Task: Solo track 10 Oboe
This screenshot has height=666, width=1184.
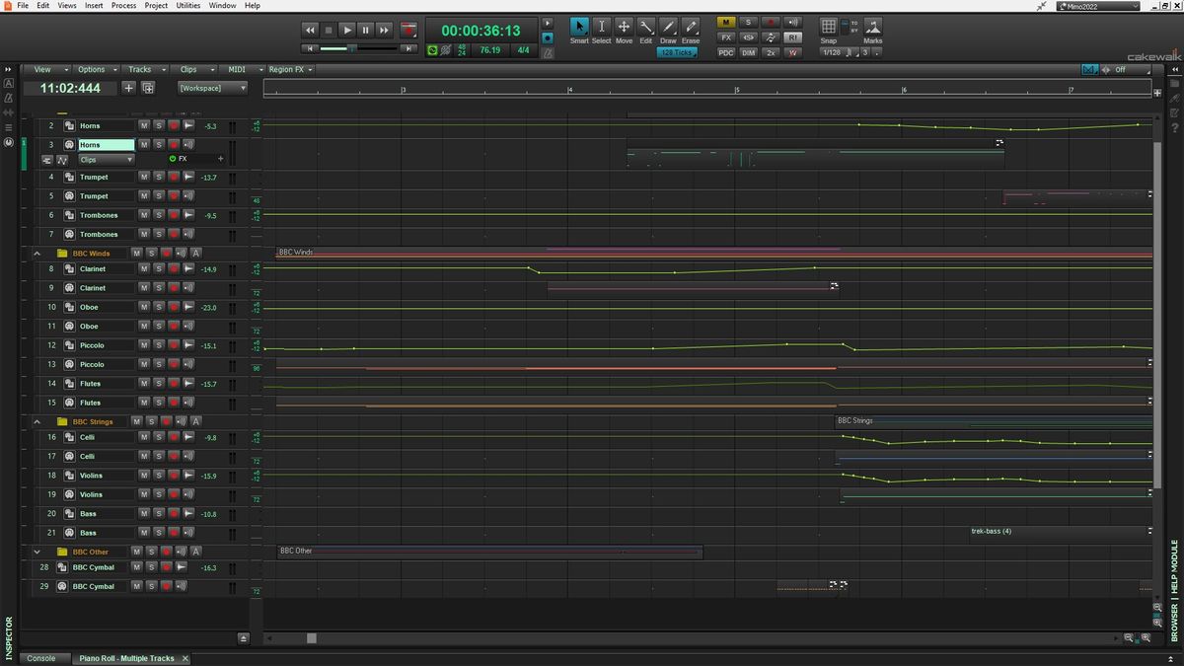Action: coord(158,308)
